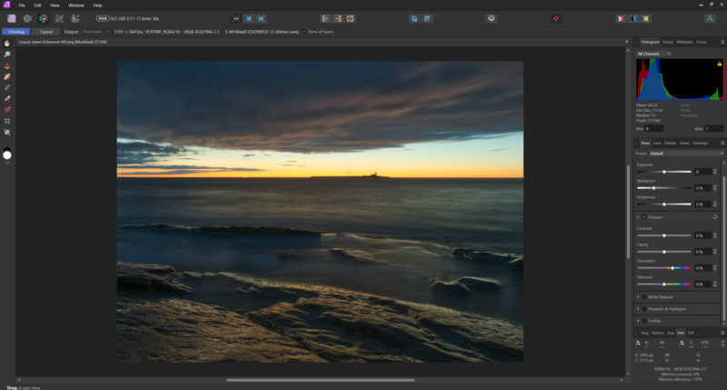Open the View menu
Image resolution: width=727 pixels, height=390 pixels.
(55, 5)
